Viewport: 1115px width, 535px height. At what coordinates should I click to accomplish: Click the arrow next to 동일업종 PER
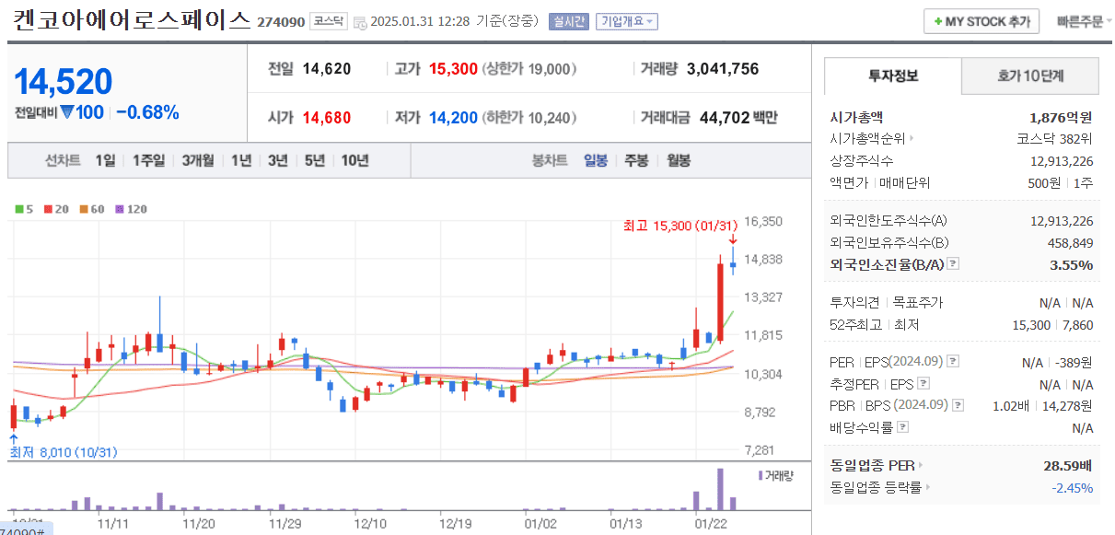[921, 466]
